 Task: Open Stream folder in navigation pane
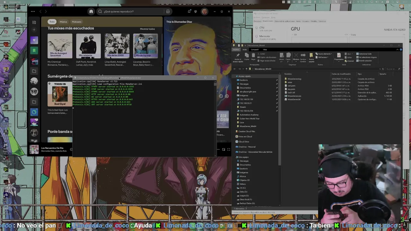pyautogui.click(x=243, y=107)
